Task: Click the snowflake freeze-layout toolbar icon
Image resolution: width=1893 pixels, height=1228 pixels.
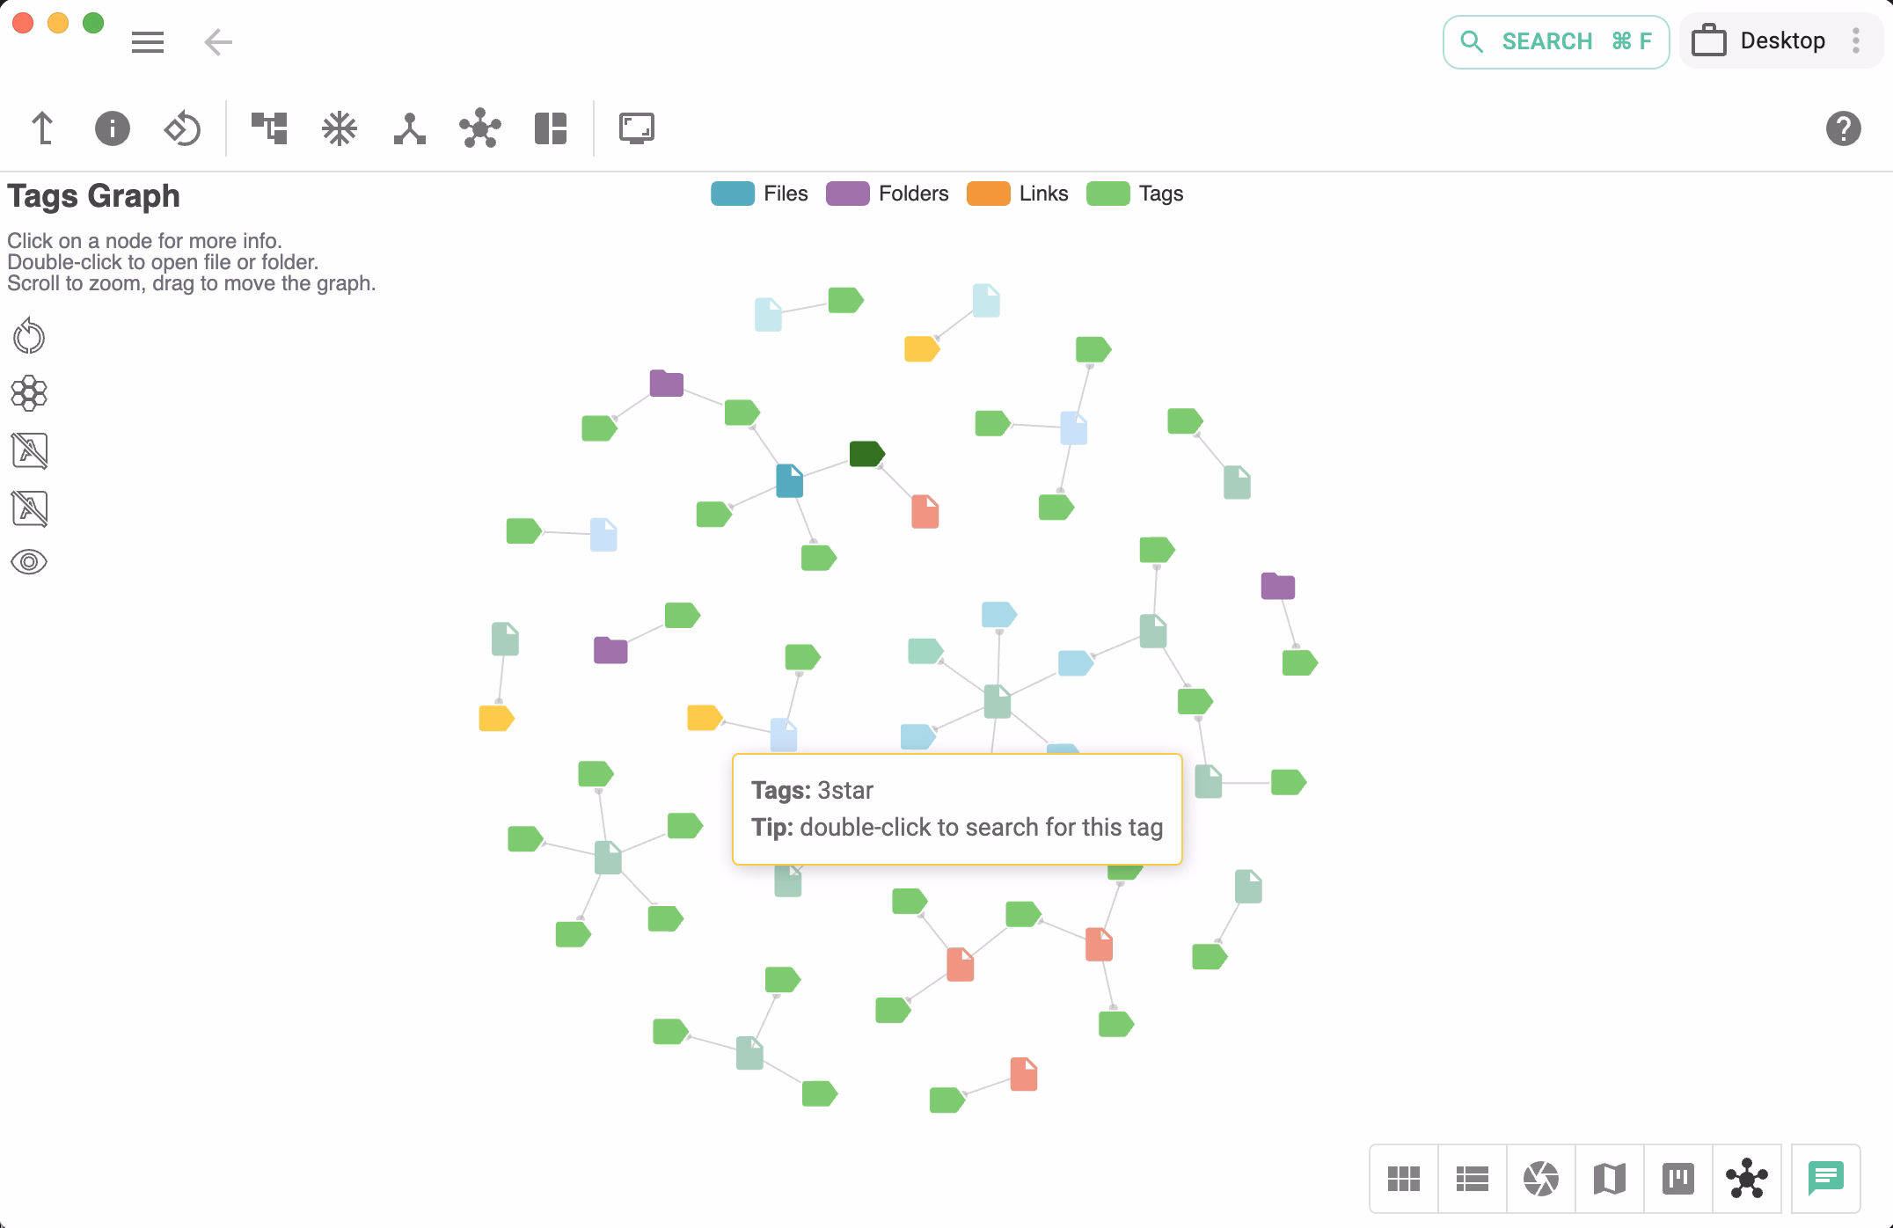Action: click(340, 128)
